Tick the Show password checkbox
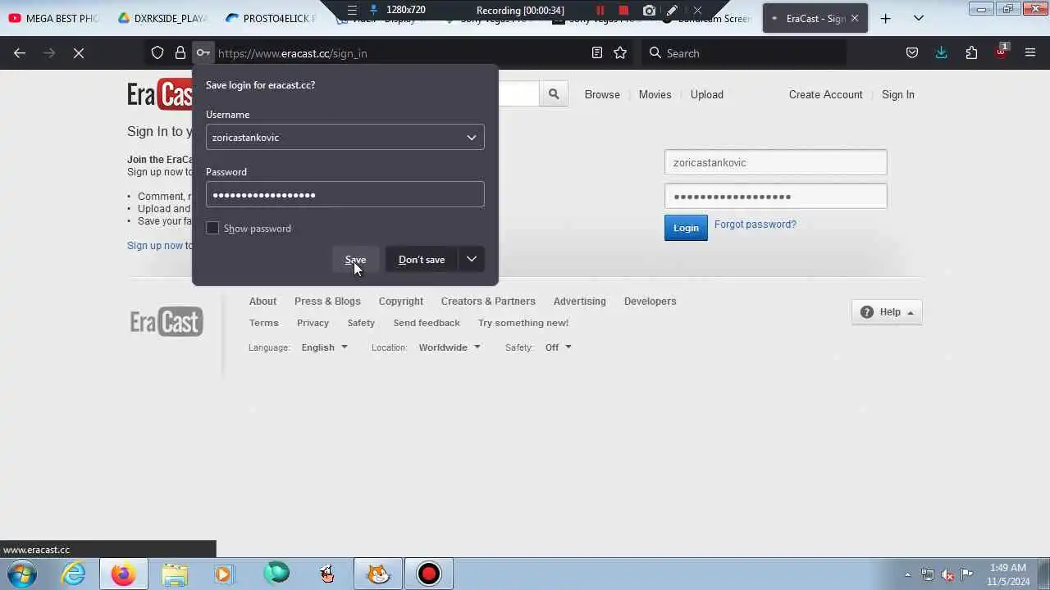 coord(212,228)
